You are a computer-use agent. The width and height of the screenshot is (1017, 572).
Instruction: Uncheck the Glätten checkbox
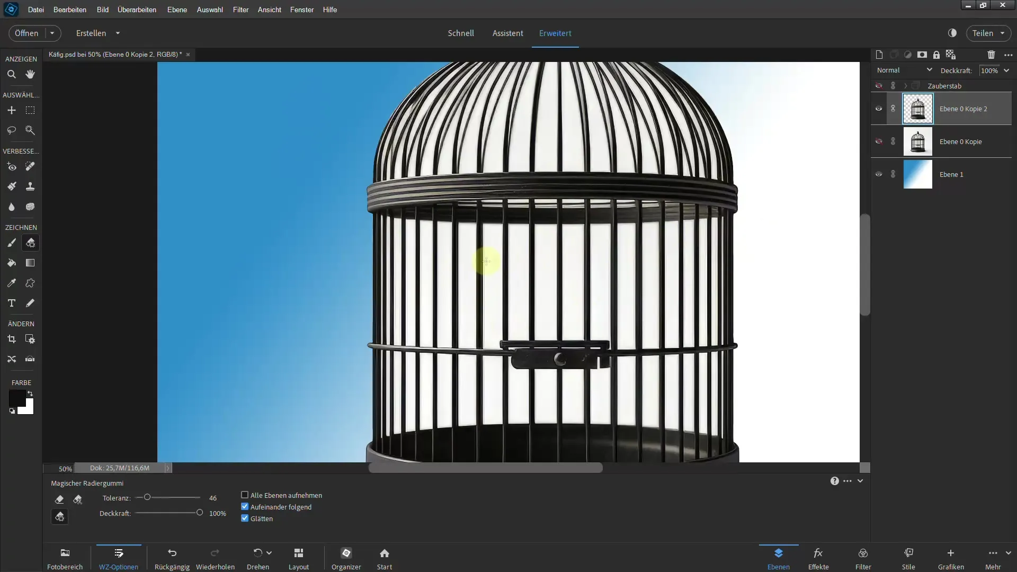(x=245, y=519)
